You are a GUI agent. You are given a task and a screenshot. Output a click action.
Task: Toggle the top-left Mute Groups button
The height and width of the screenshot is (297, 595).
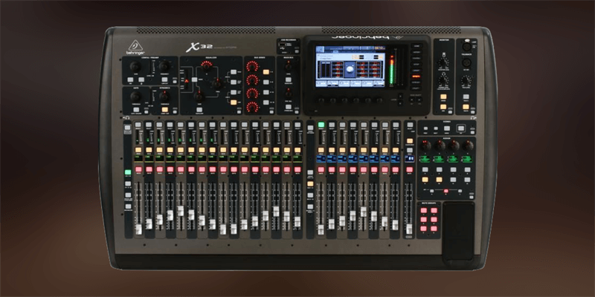(425, 212)
